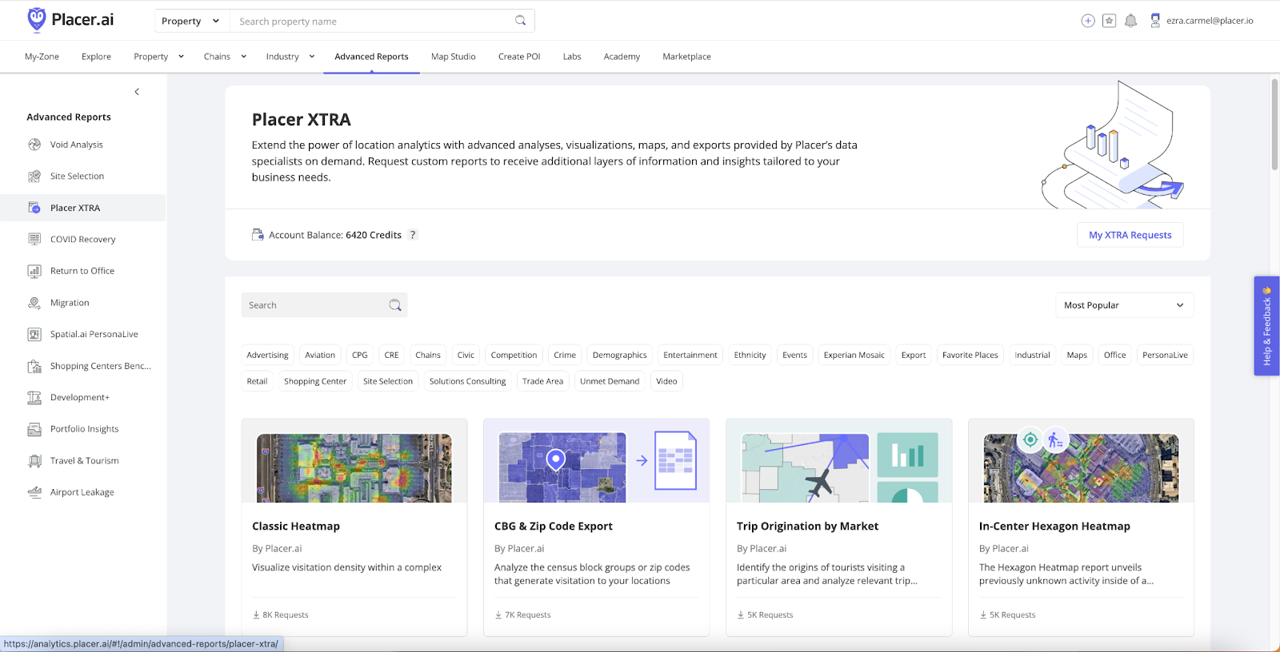This screenshot has width=1280, height=652.
Task: Click the Portfolio Insights sidebar icon
Action: (x=34, y=429)
